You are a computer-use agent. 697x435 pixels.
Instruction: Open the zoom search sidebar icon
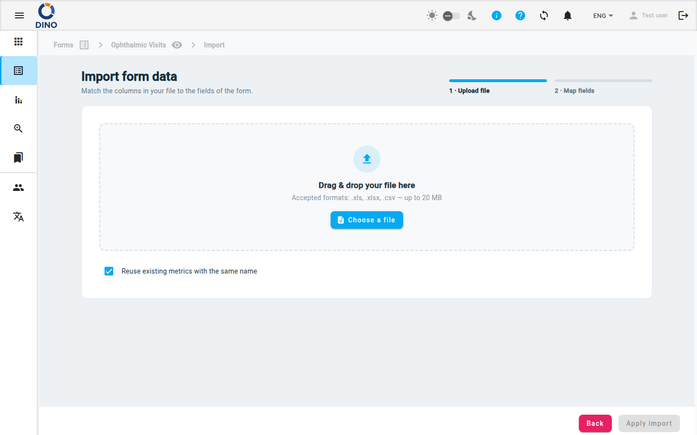click(18, 129)
